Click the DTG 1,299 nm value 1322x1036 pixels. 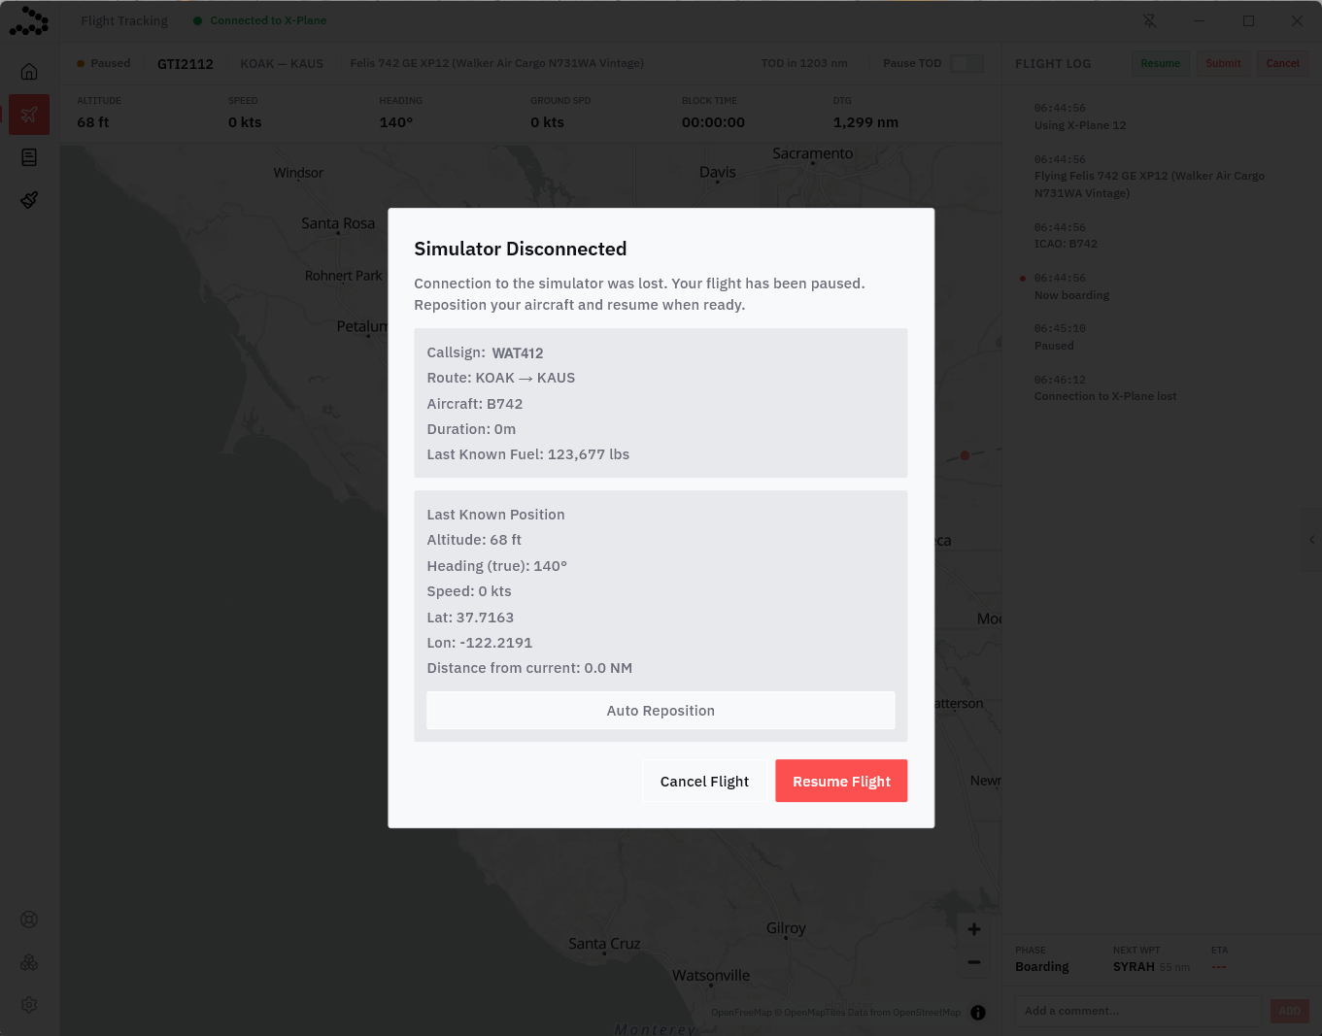pos(865,122)
